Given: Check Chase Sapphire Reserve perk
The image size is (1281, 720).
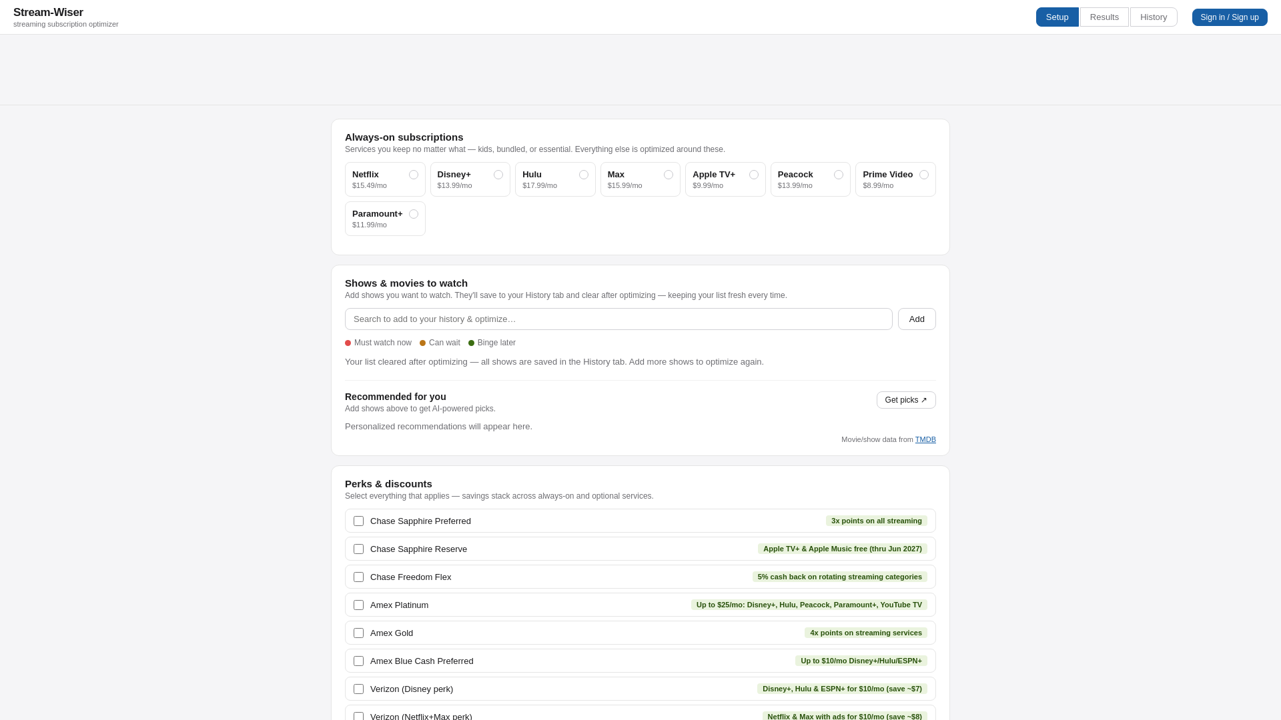Looking at the screenshot, I should pos(359,549).
